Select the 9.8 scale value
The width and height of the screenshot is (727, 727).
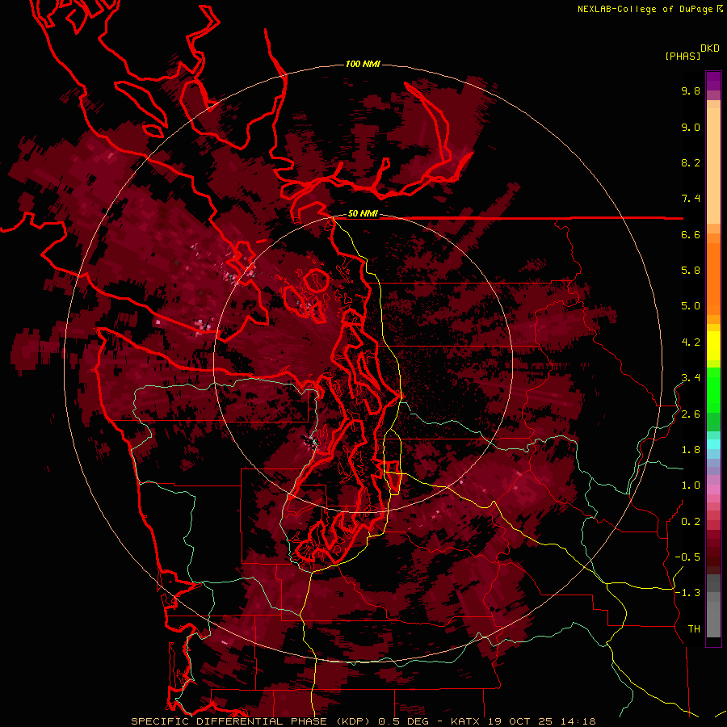pyautogui.click(x=691, y=90)
